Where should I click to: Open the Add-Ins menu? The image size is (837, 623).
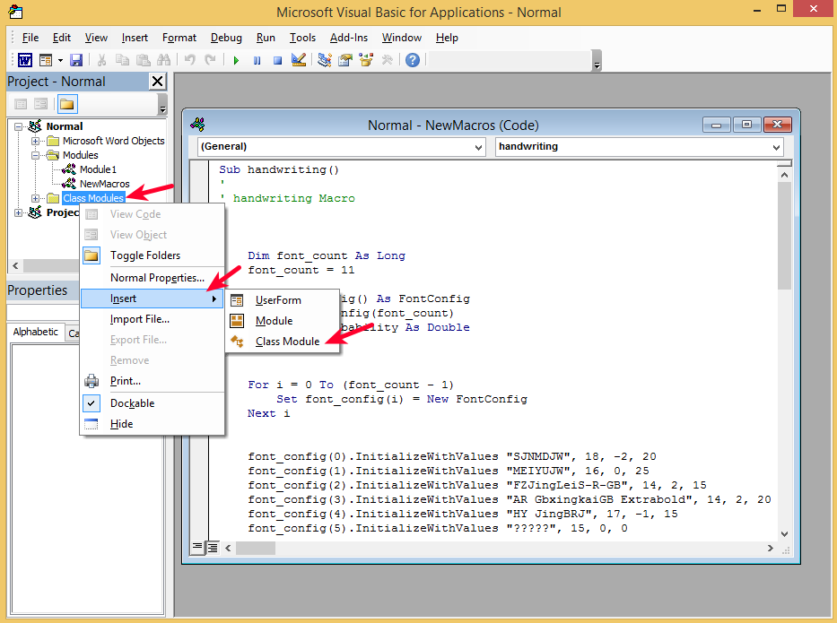(349, 38)
